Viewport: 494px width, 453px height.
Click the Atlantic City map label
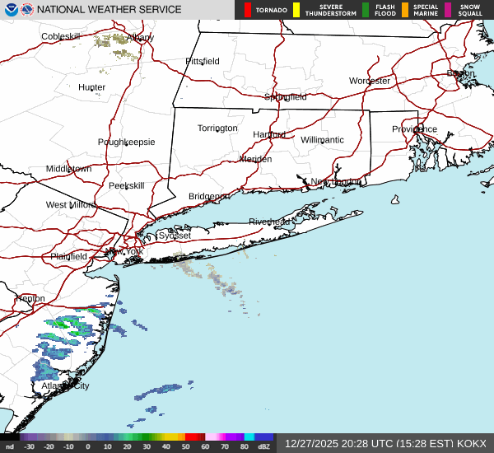coord(65,385)
